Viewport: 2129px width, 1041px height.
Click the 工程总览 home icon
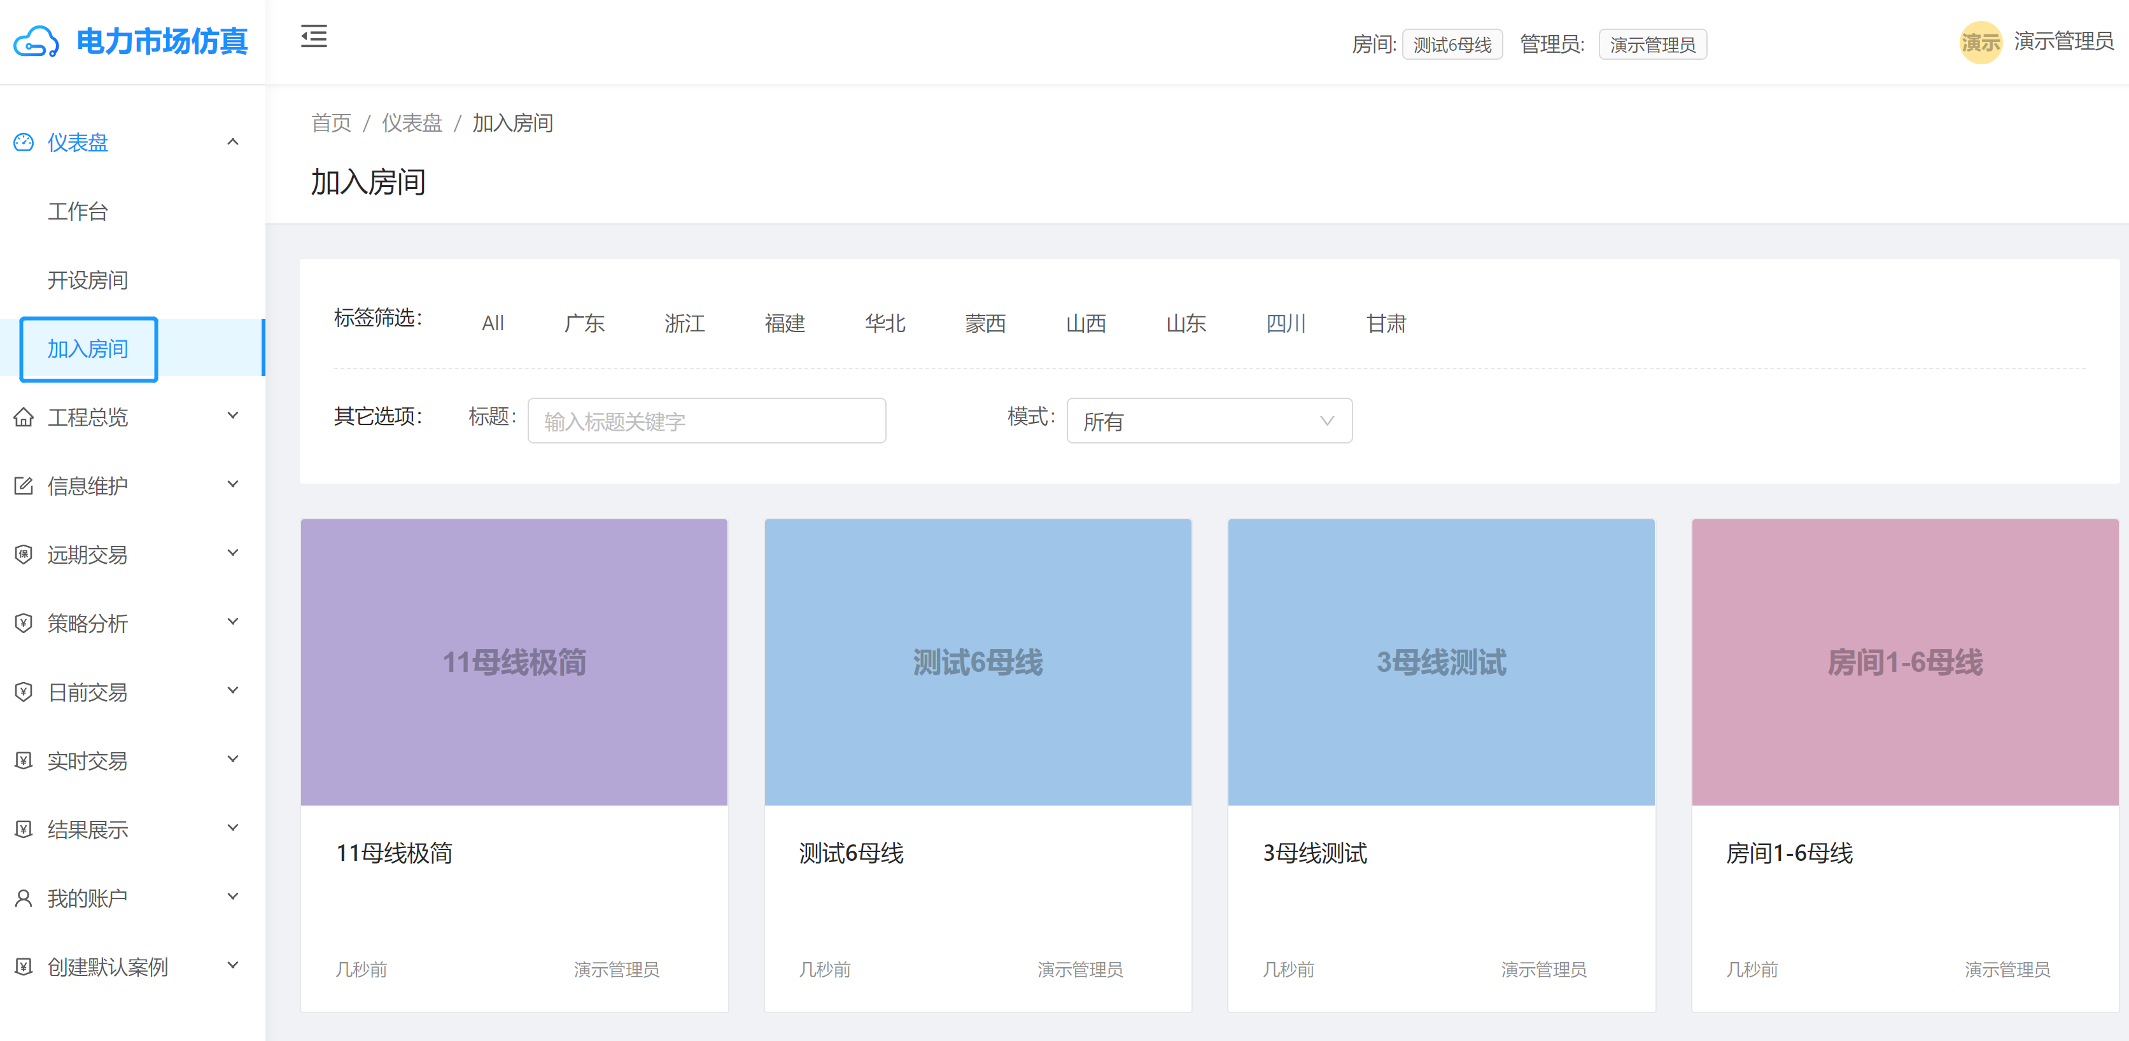click(x=24, y=417)
